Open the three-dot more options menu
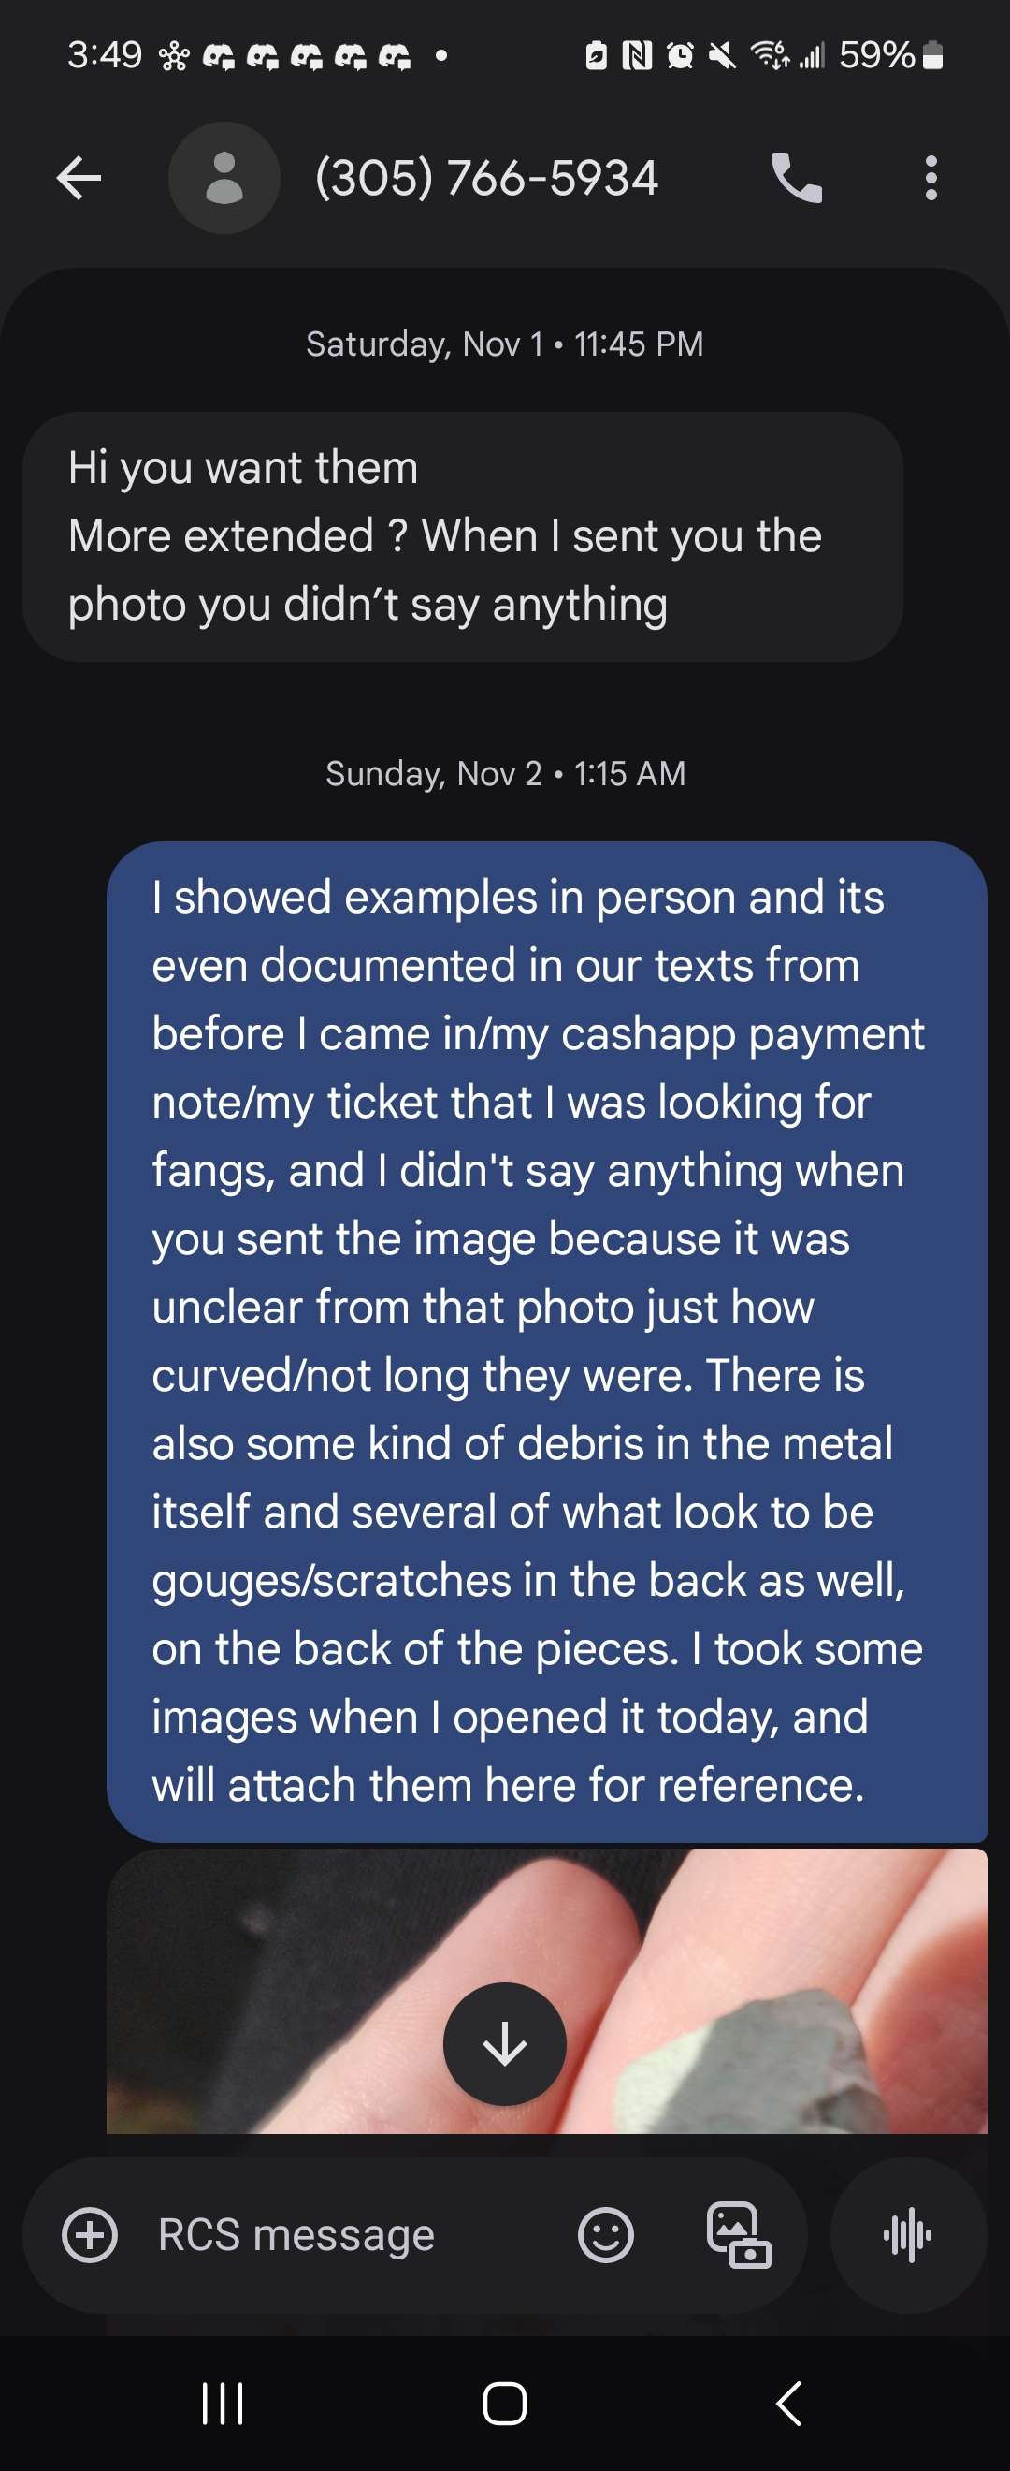This screenshot has width=1010, height=2471. pos(931,179)
